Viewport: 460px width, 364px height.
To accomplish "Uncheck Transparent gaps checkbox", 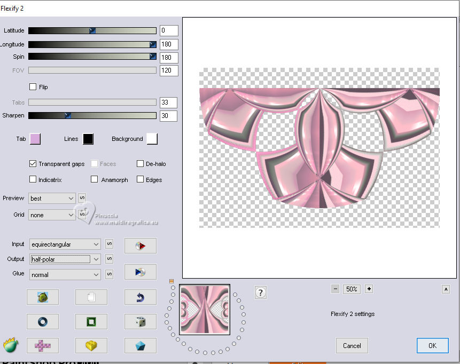I will [33, 163].
